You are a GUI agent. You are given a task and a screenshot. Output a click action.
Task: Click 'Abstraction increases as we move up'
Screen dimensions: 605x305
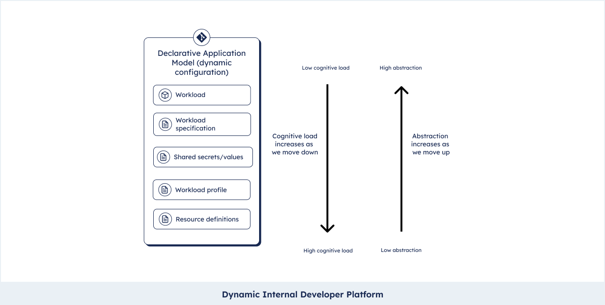430,144
